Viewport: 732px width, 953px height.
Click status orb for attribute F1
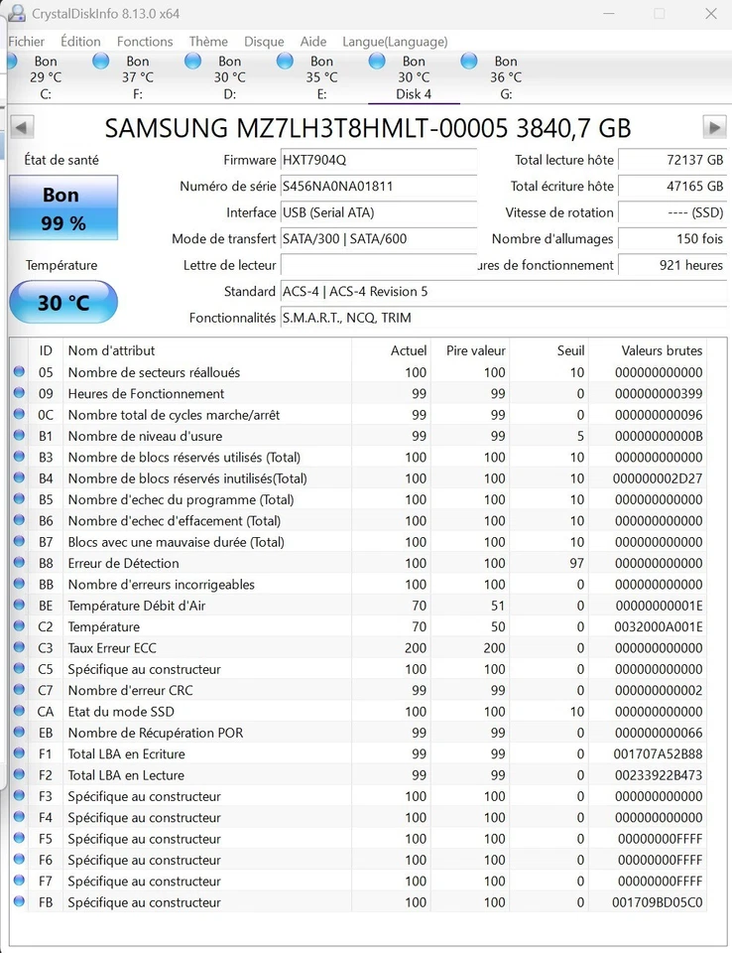click(x=19, y=753)
